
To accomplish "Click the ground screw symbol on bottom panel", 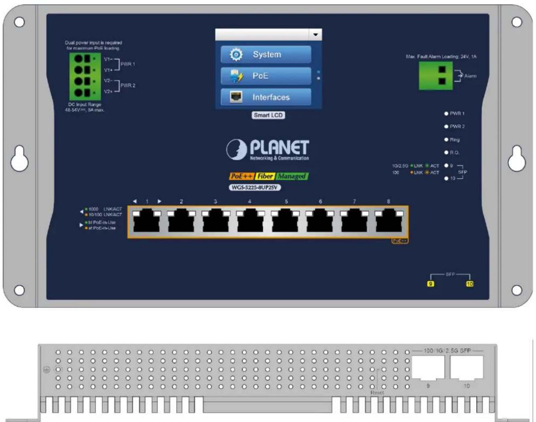I will (x=47, y=370).
